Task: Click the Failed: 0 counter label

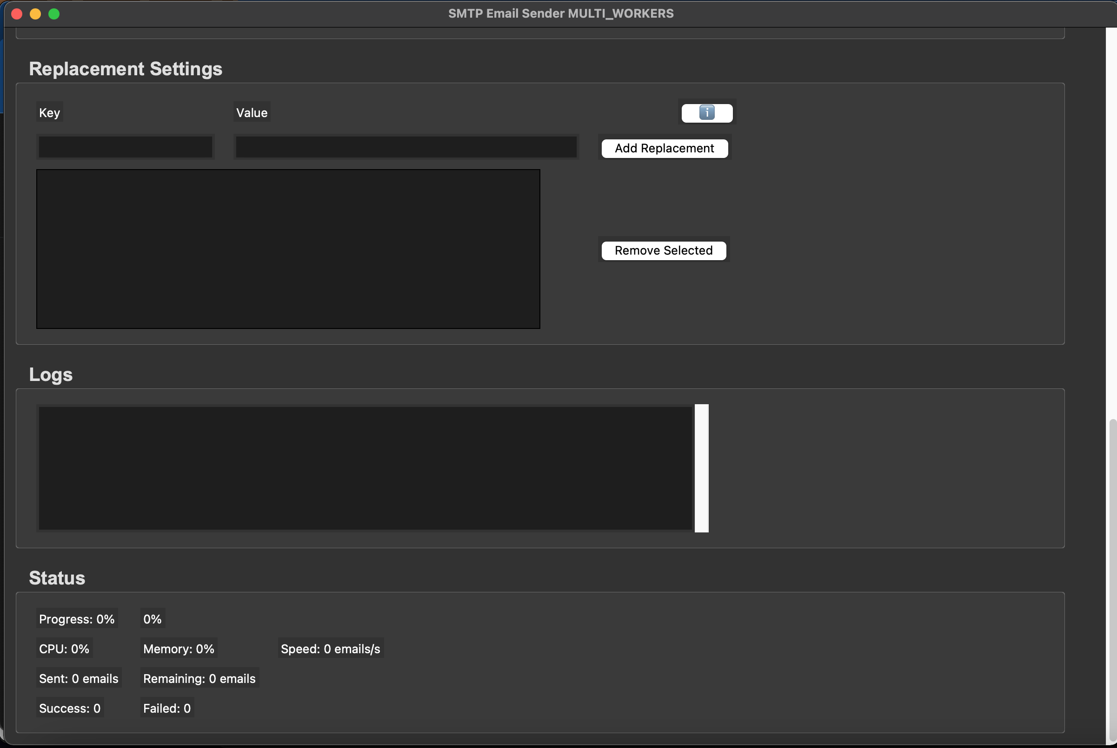Action: [166, 708]
